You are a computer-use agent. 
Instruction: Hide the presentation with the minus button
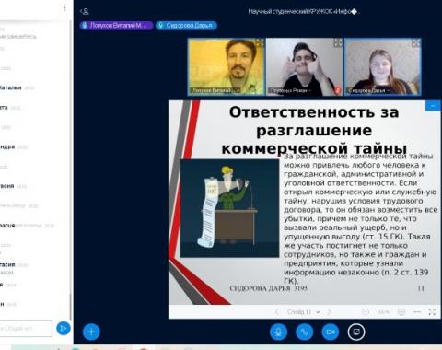433,106
